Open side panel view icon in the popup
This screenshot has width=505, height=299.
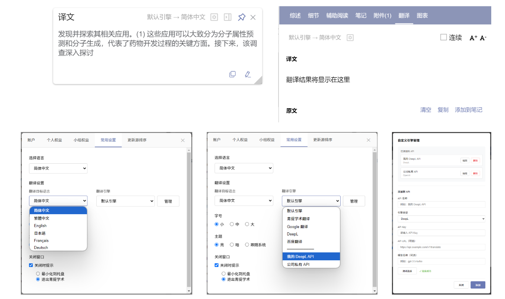pos(227,17)
